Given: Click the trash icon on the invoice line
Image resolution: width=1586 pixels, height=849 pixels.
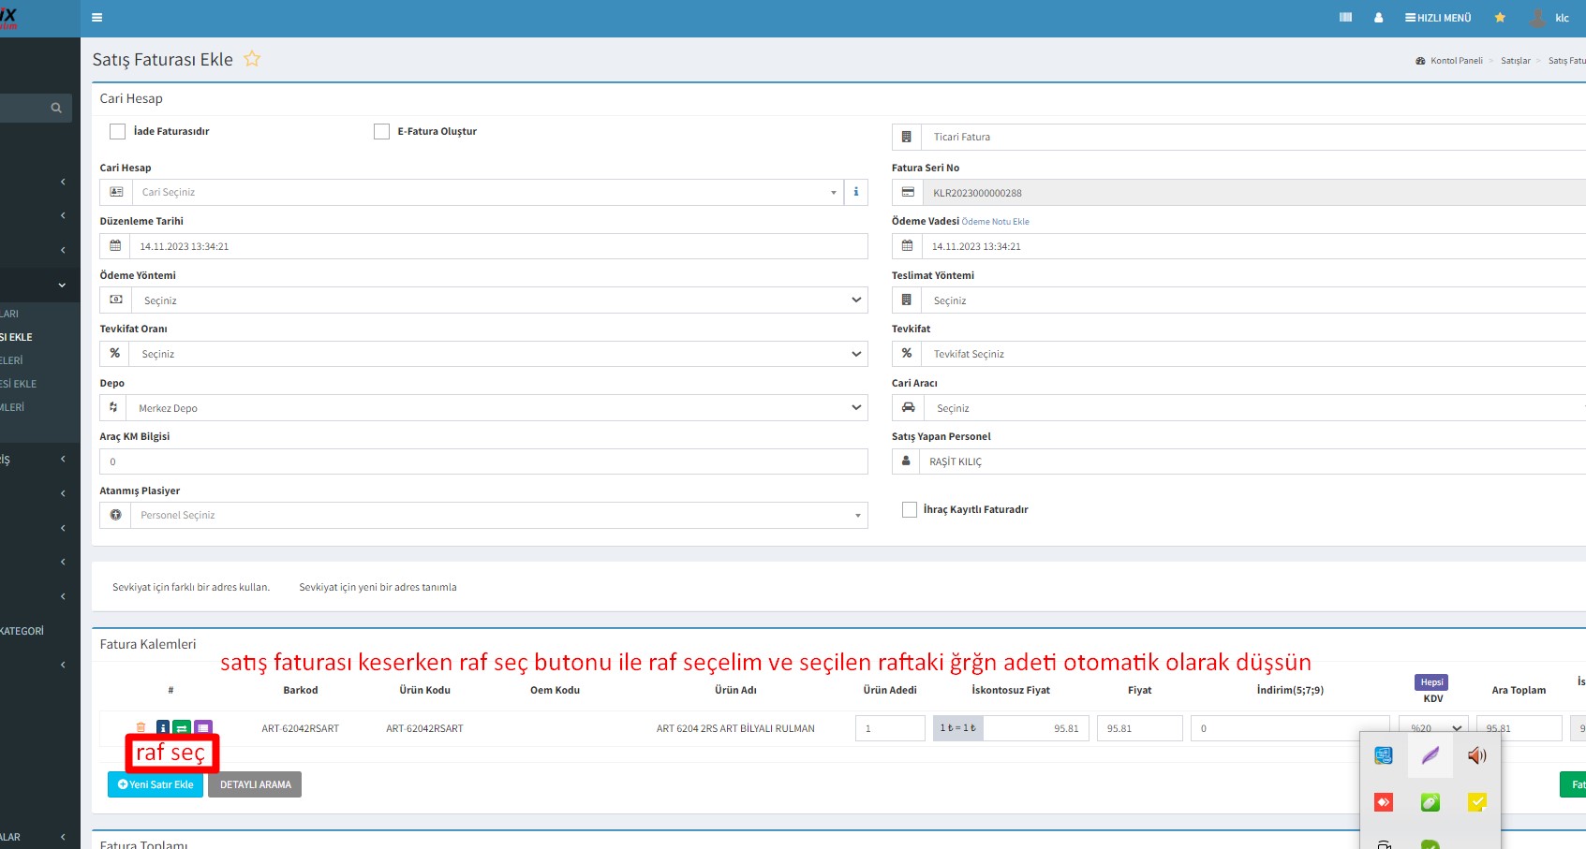Looking at the screenshot, I should (x=141, y=727).
